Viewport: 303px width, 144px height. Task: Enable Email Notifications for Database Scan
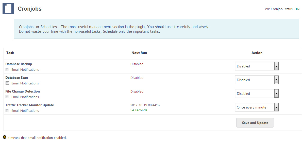[x=7, y=83]
